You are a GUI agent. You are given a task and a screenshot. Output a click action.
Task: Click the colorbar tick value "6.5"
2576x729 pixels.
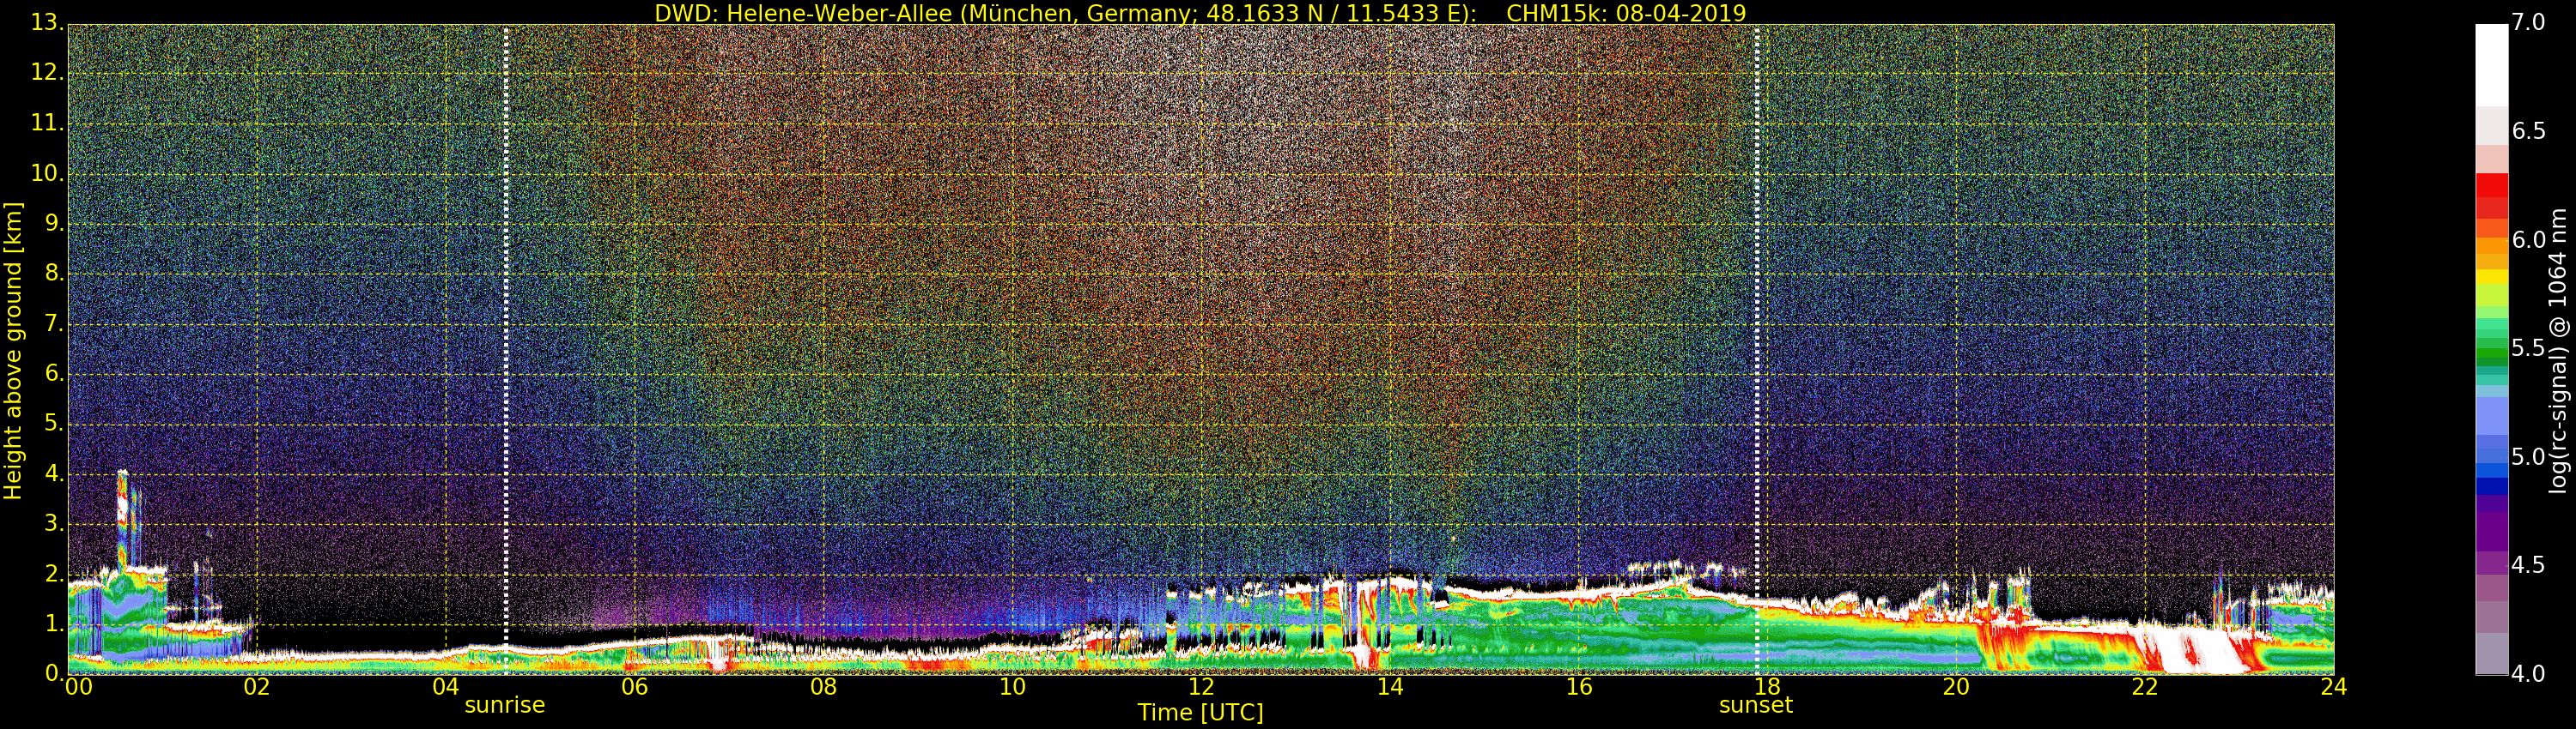pos(2528,132)
